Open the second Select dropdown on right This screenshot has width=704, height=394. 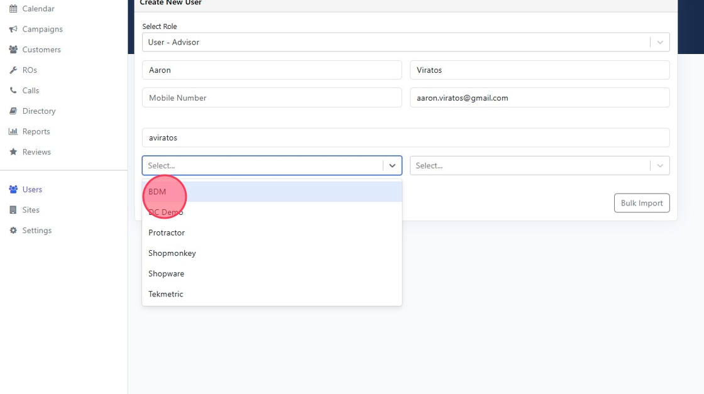coord(540,166)
